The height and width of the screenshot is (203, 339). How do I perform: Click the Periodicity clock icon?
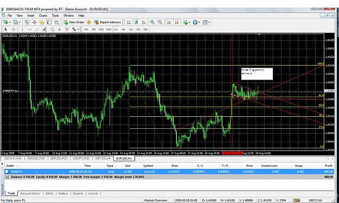point(195,22)
